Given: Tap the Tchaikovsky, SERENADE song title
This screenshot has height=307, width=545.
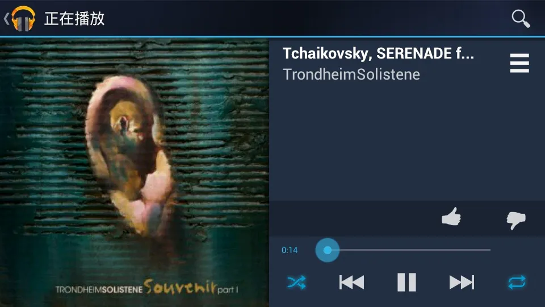Looking at the screenshot, I should point(378,53).
